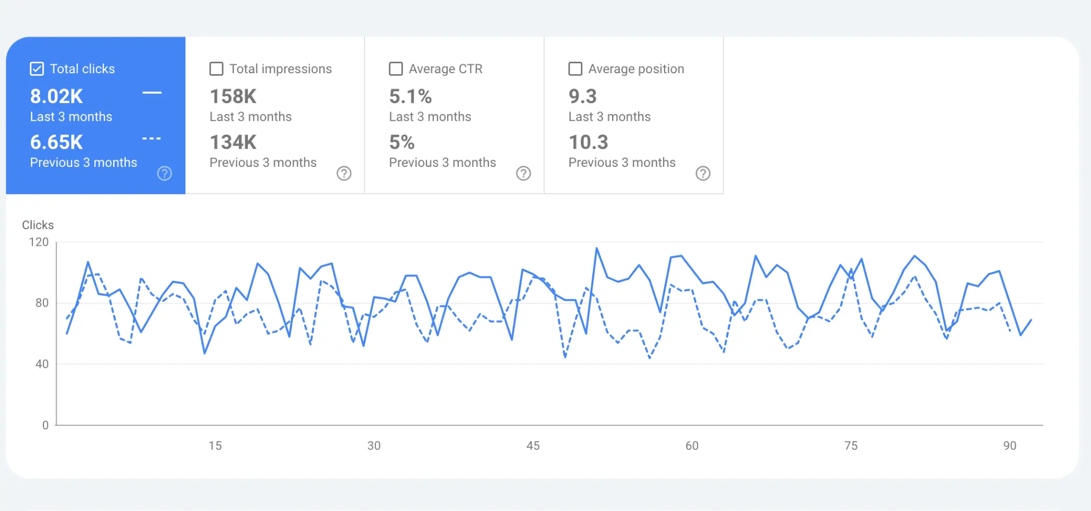Click the 0 y-axis label
This screenshot has width=1091, height=511.
(46, 425)
